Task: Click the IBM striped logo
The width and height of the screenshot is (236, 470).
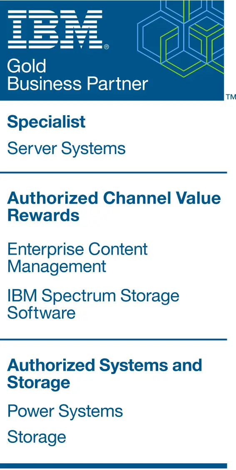Action: pos(55,29)
